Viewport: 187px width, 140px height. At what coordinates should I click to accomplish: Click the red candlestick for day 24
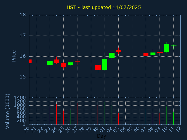tap(56, 61)
